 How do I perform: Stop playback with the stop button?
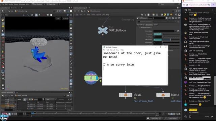[x=9, y=114]
